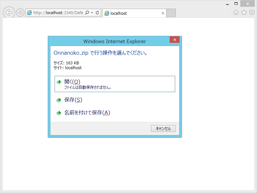Click the サイト: localhost text

pos(67,68)
